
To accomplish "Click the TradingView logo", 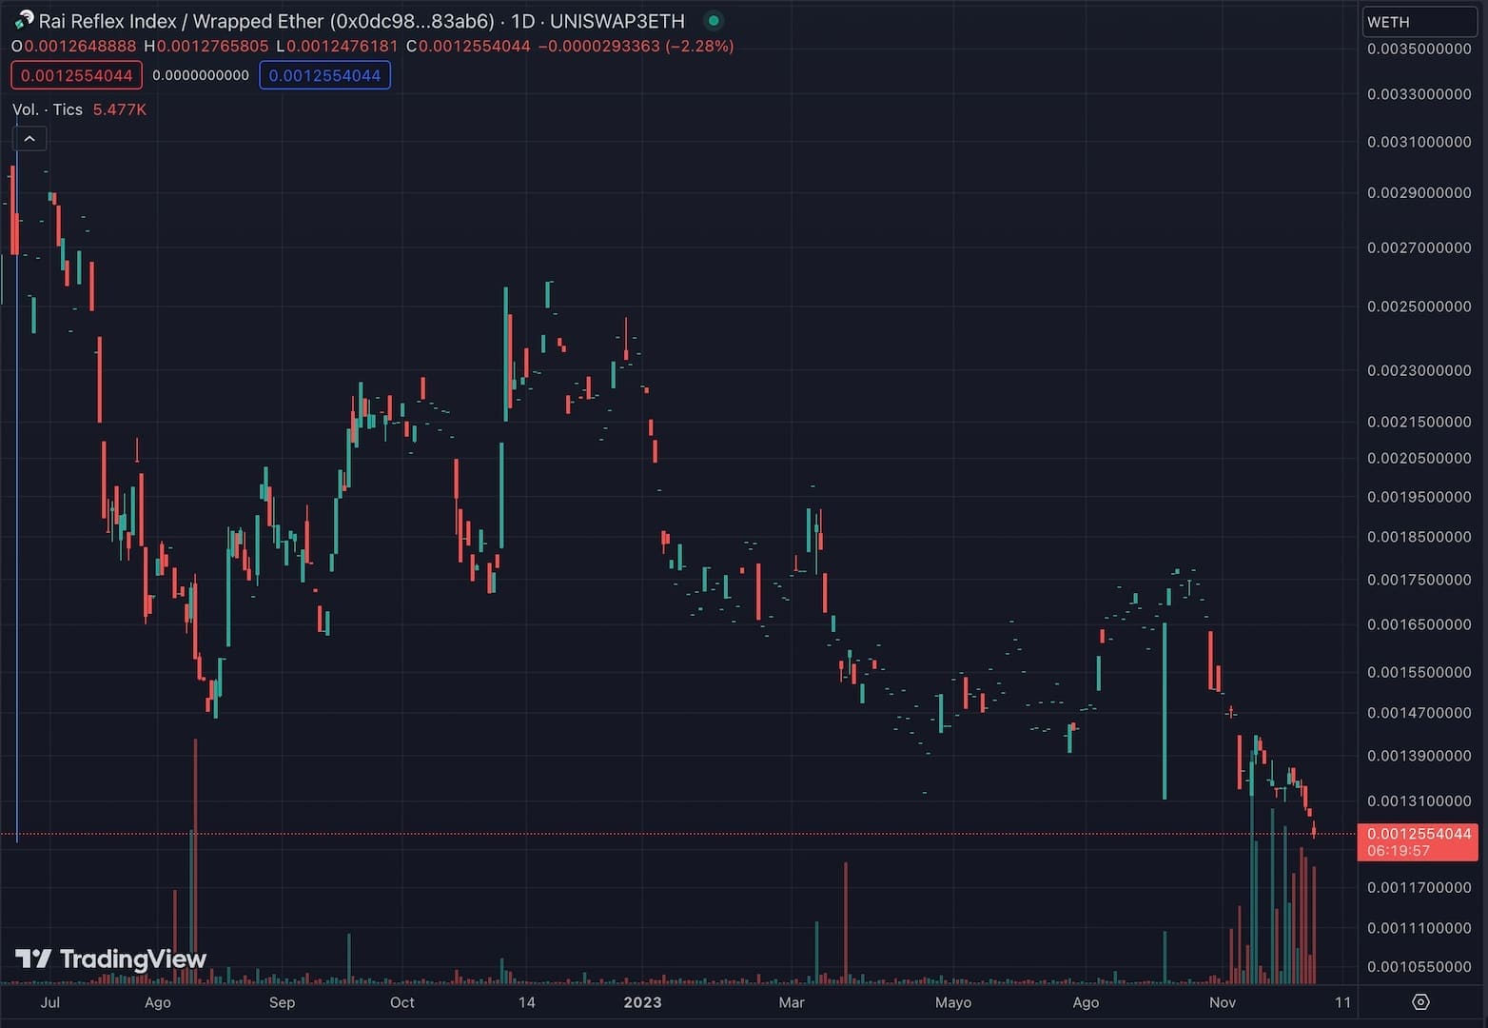I will [110, 959].
